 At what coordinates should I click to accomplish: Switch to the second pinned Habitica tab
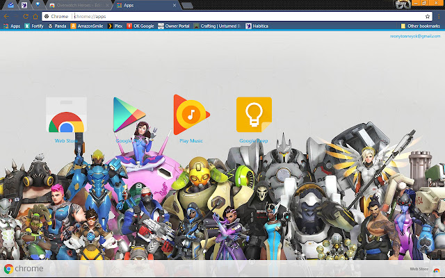pos(24,5)
